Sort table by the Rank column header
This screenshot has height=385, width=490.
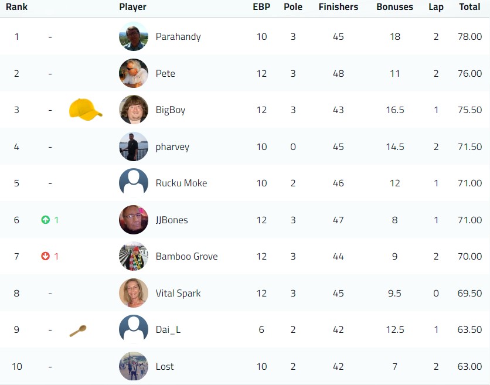(16, 7)
